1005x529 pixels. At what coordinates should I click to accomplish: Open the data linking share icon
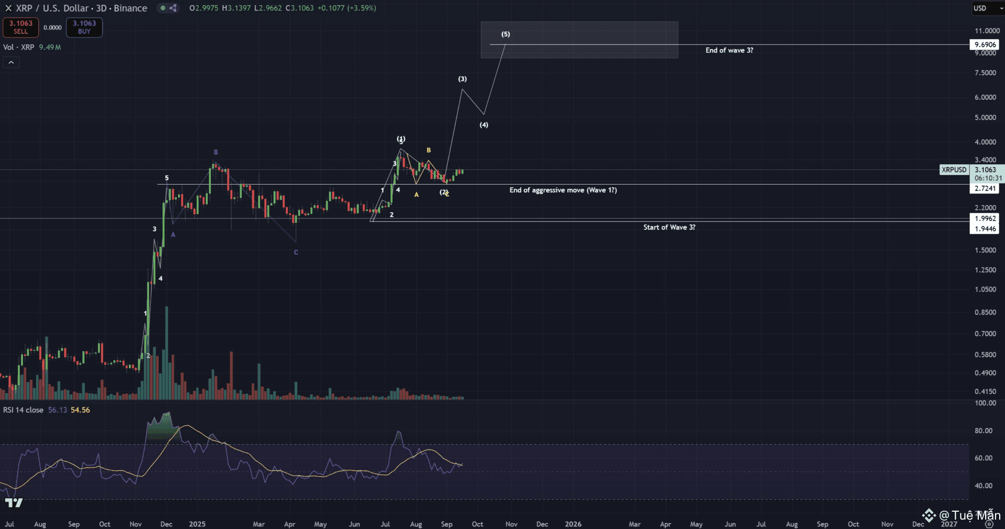(x=173, y=8)
